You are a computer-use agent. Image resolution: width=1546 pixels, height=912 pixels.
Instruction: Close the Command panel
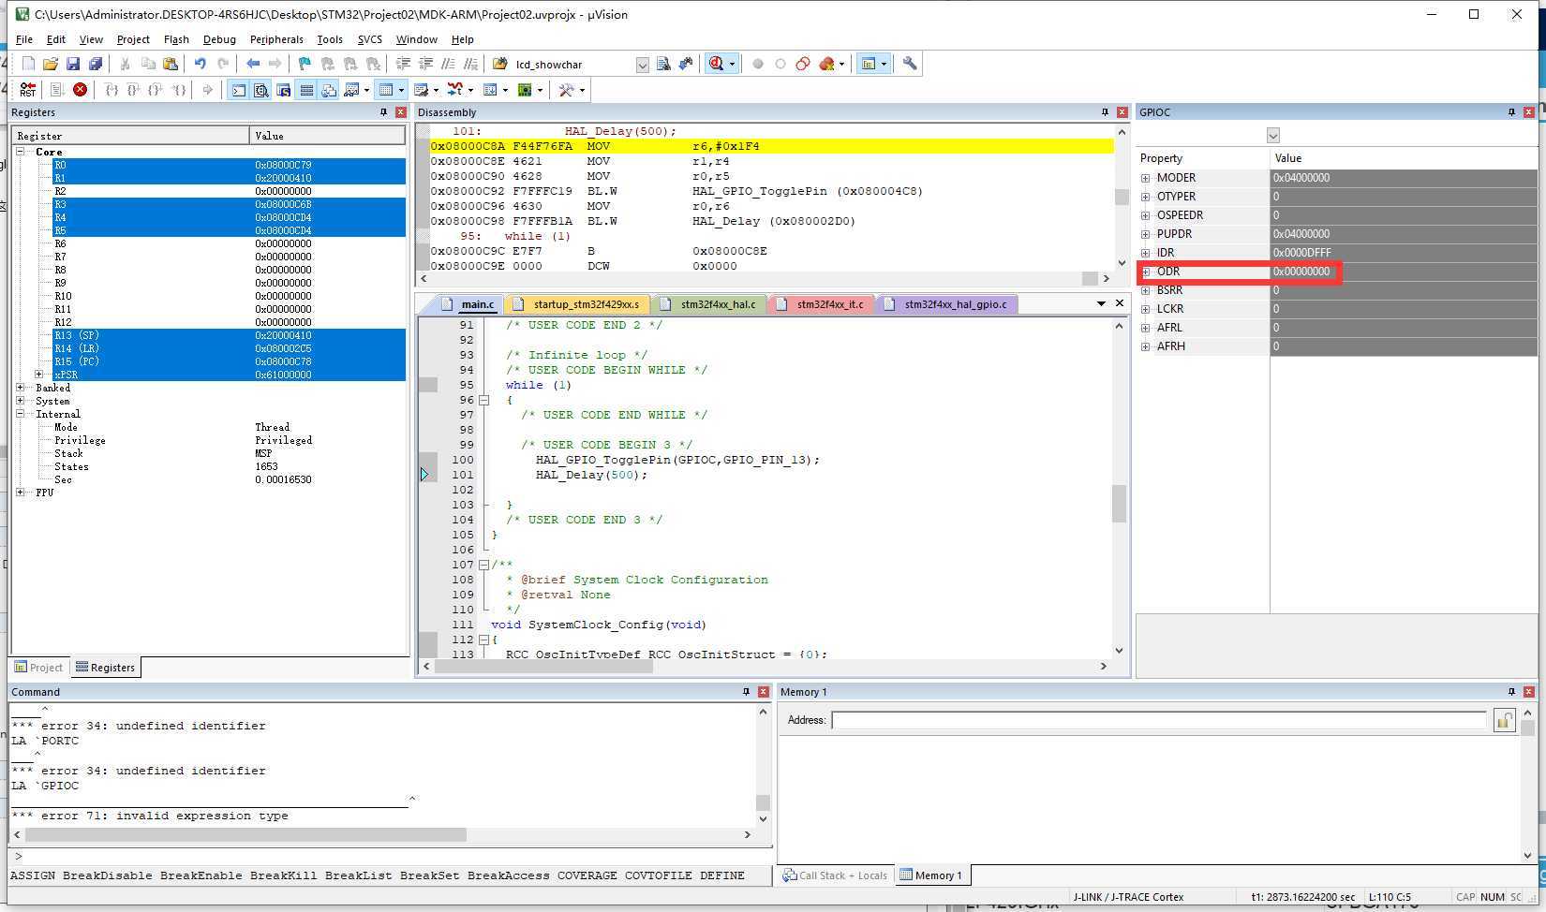point(764,692)
